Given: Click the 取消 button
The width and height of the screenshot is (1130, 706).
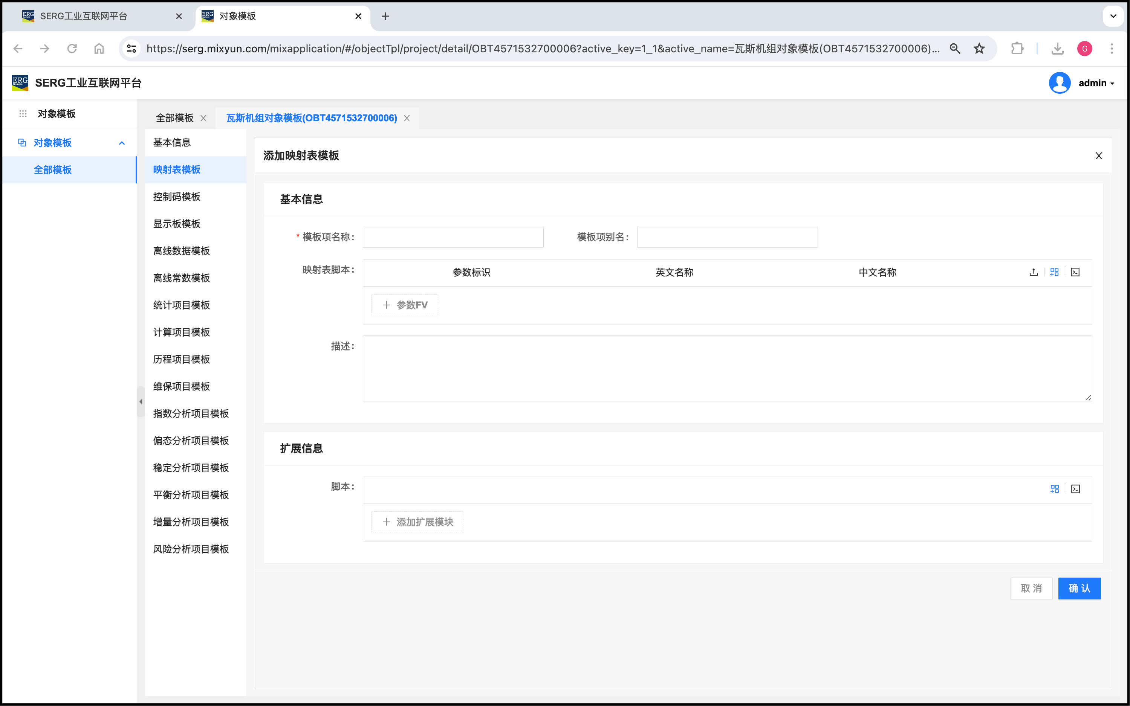Looking at the screenshot, I should coord(1031,588).
